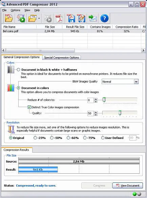Click the 32% compression ratio cell
Screen dimensions: 147x198
[x=126, y=31]
